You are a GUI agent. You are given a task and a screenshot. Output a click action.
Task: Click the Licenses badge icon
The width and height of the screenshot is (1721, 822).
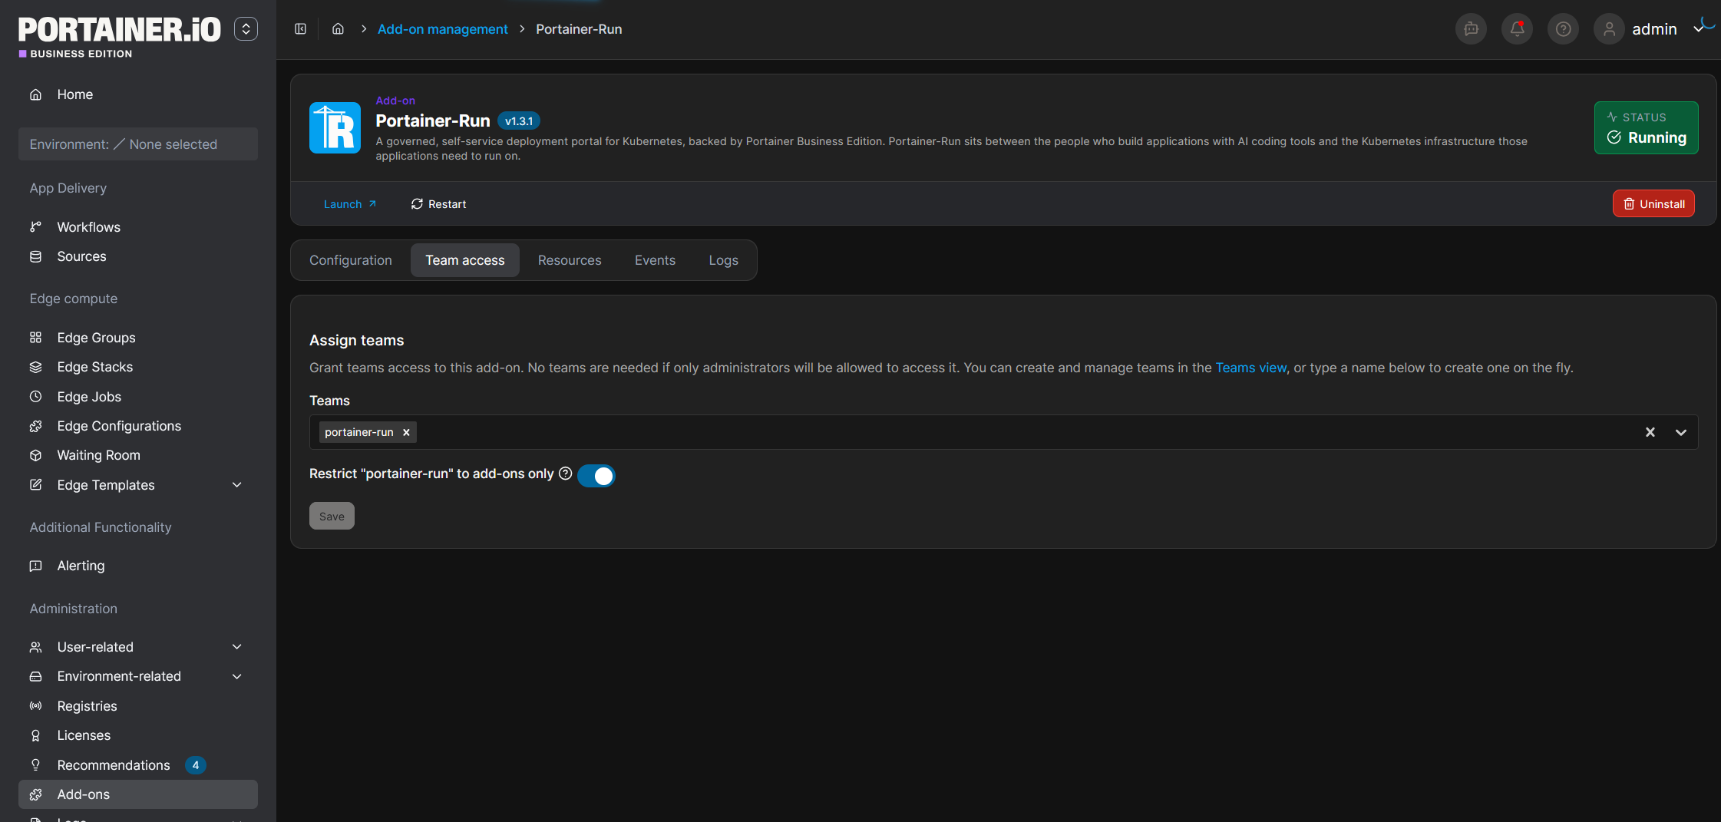[x=35, y=735]
